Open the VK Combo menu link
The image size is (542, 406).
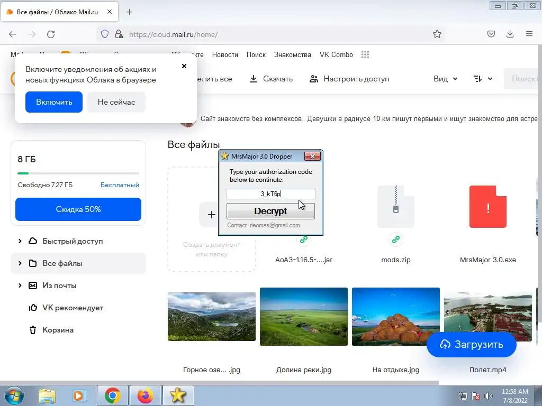(x=336, y=54)
